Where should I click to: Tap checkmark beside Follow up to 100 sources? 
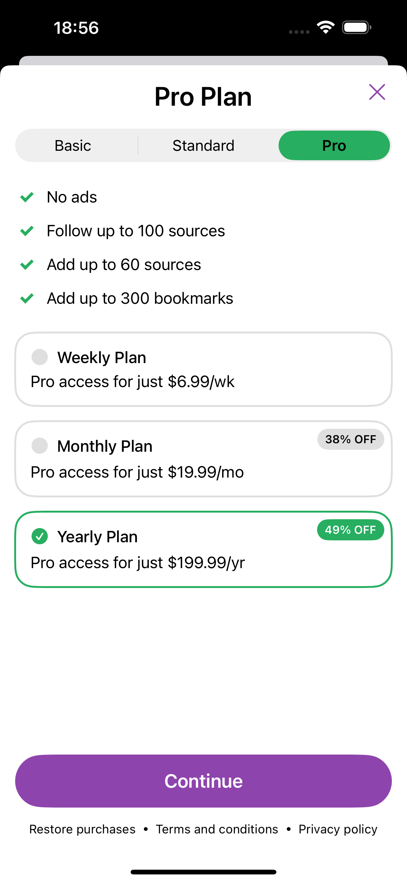(27, 231)
